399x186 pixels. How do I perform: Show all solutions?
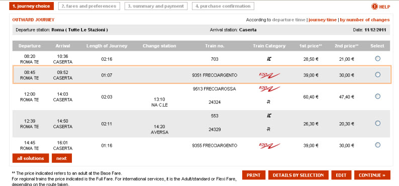(x=30, y=158)
